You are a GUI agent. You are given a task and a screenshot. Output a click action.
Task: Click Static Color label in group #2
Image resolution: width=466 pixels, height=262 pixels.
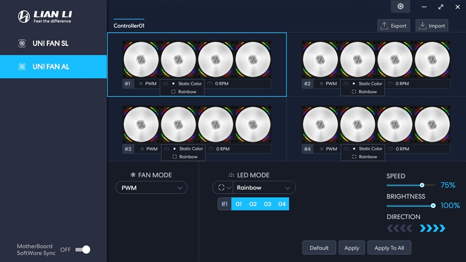(370, 84)
